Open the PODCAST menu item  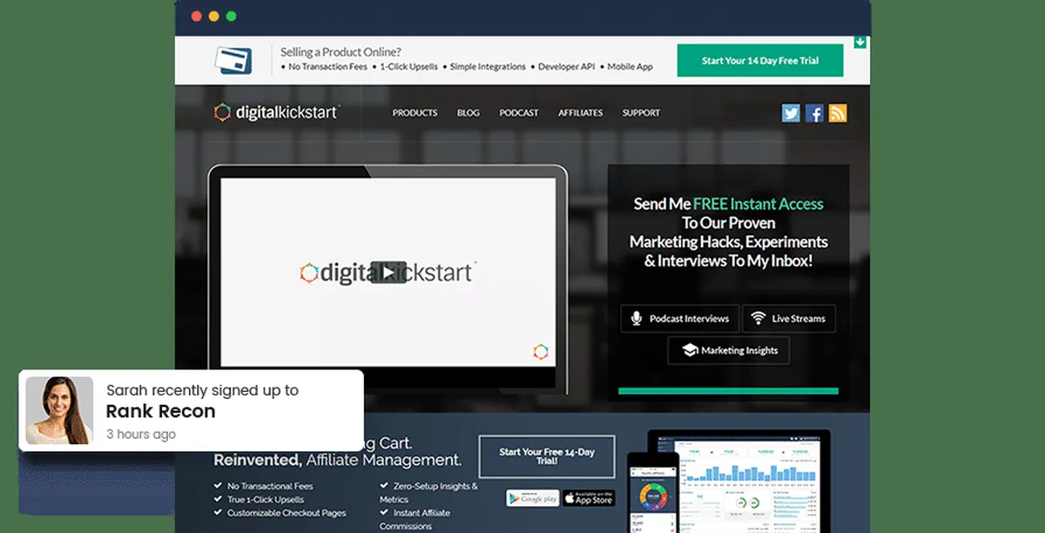[x=519, y=113]
